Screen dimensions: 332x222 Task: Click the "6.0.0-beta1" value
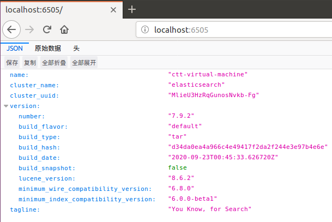point(192,199)
